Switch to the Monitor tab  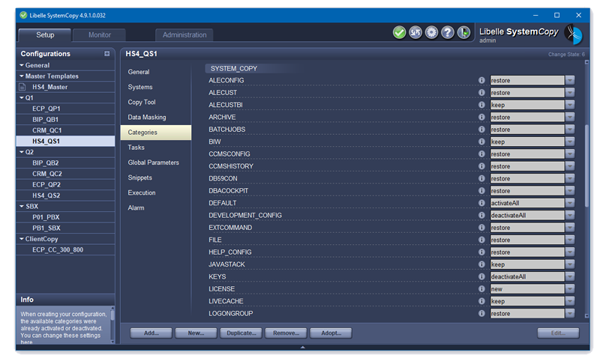click(100, 34)
